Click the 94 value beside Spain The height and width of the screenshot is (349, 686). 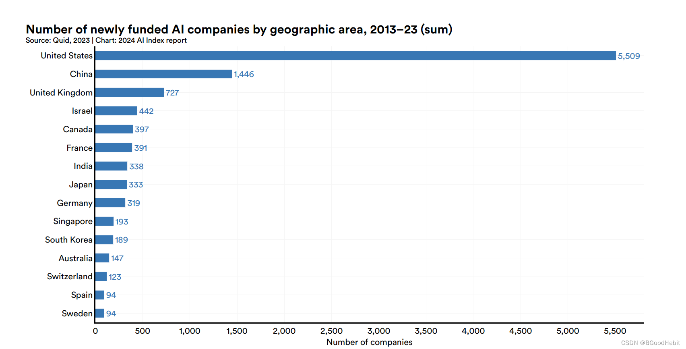click(x=111, y=295)
